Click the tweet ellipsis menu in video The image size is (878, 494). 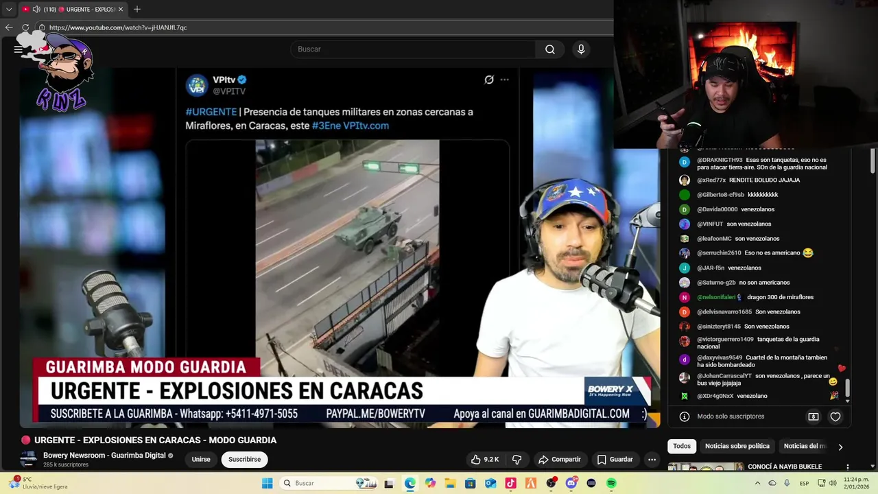[505, 80]
